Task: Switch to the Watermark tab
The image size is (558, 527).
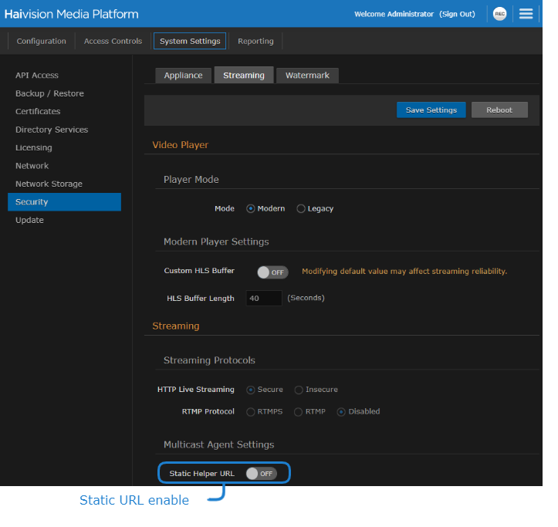Action: tap(307, 75)
